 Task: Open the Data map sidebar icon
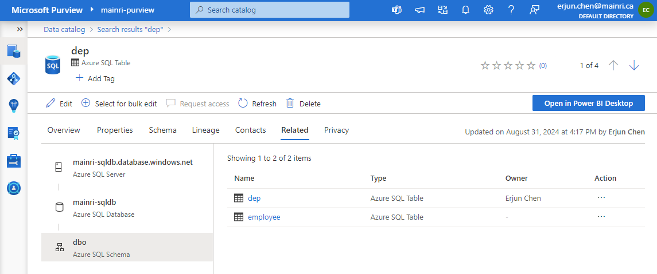coord(14,78)
